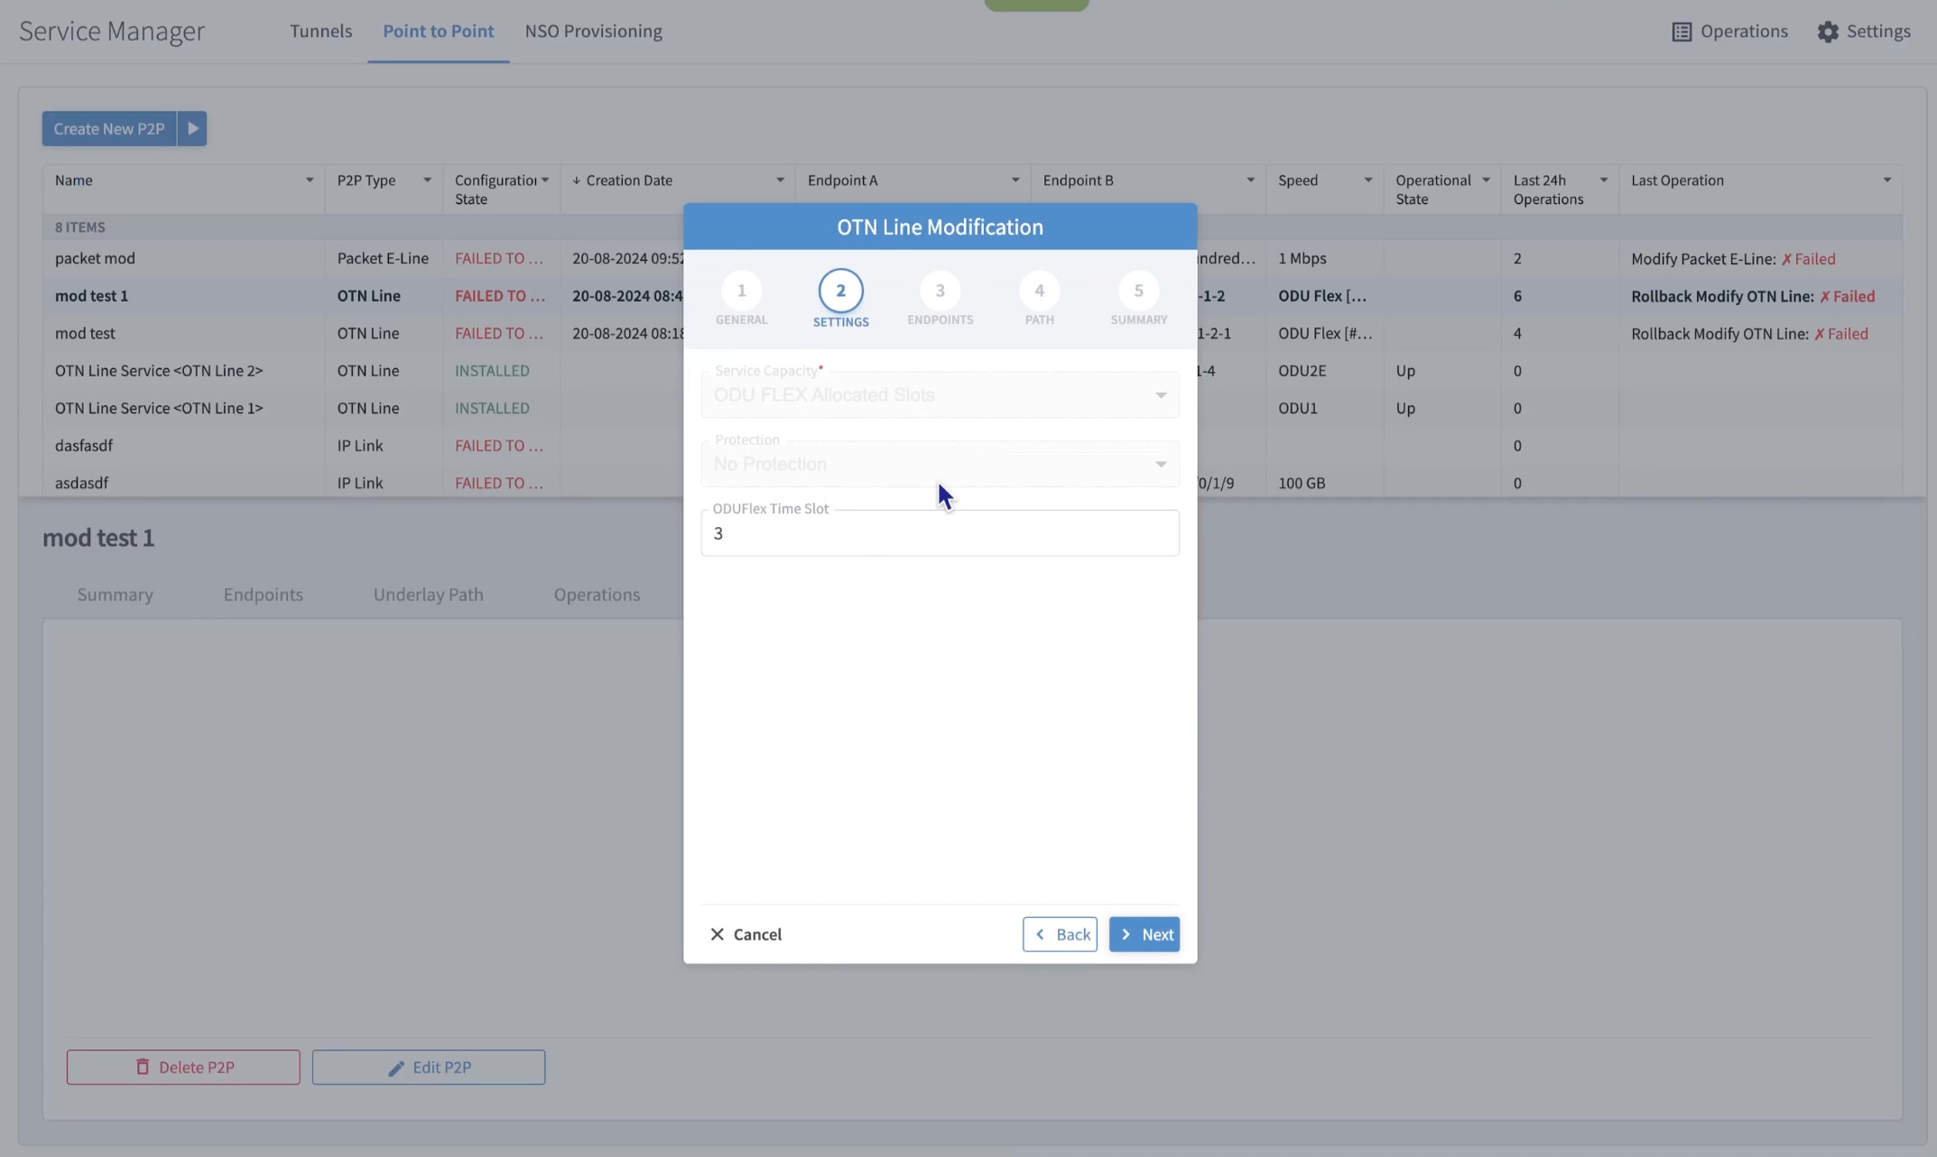This screenshot has height=1157, width=1937.
Task: Open the Service Capacity dropdown
Action: 940,394
